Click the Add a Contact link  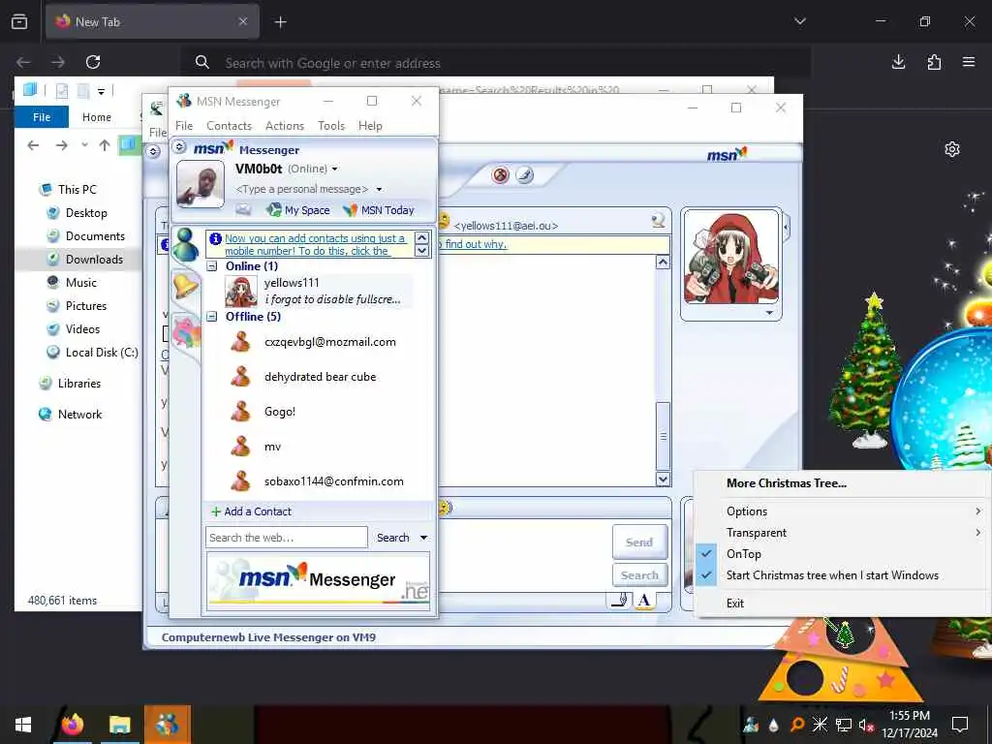point(251,511)
